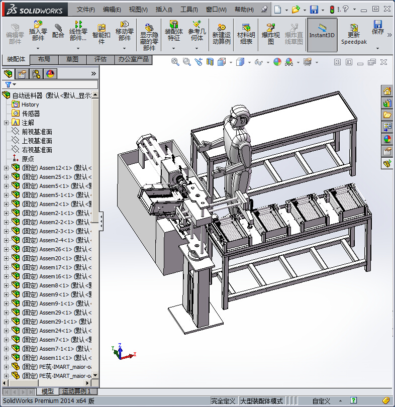
Task: Click Edit Appearance color ball icon
Action: tap(277, 62)
